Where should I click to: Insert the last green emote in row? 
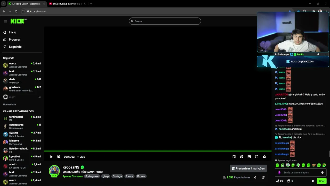324,165
